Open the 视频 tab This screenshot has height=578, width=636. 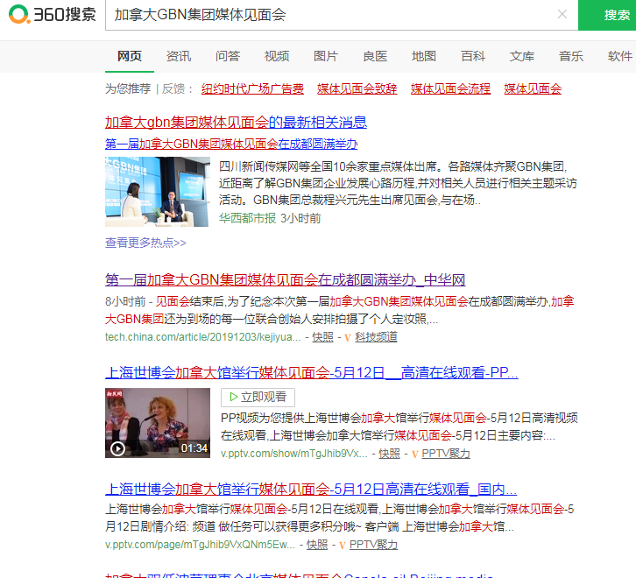click(277, 56)
